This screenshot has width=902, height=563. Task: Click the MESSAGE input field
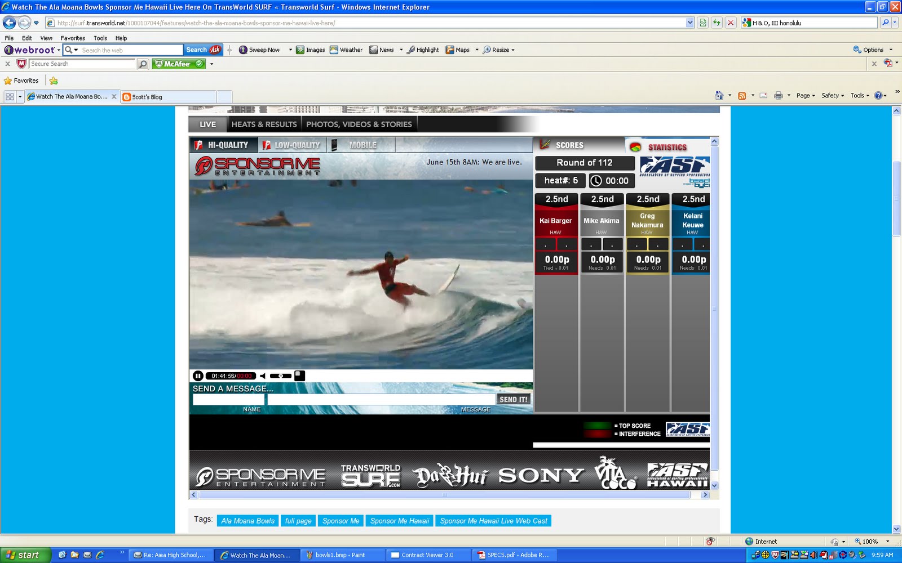(381, 399)
